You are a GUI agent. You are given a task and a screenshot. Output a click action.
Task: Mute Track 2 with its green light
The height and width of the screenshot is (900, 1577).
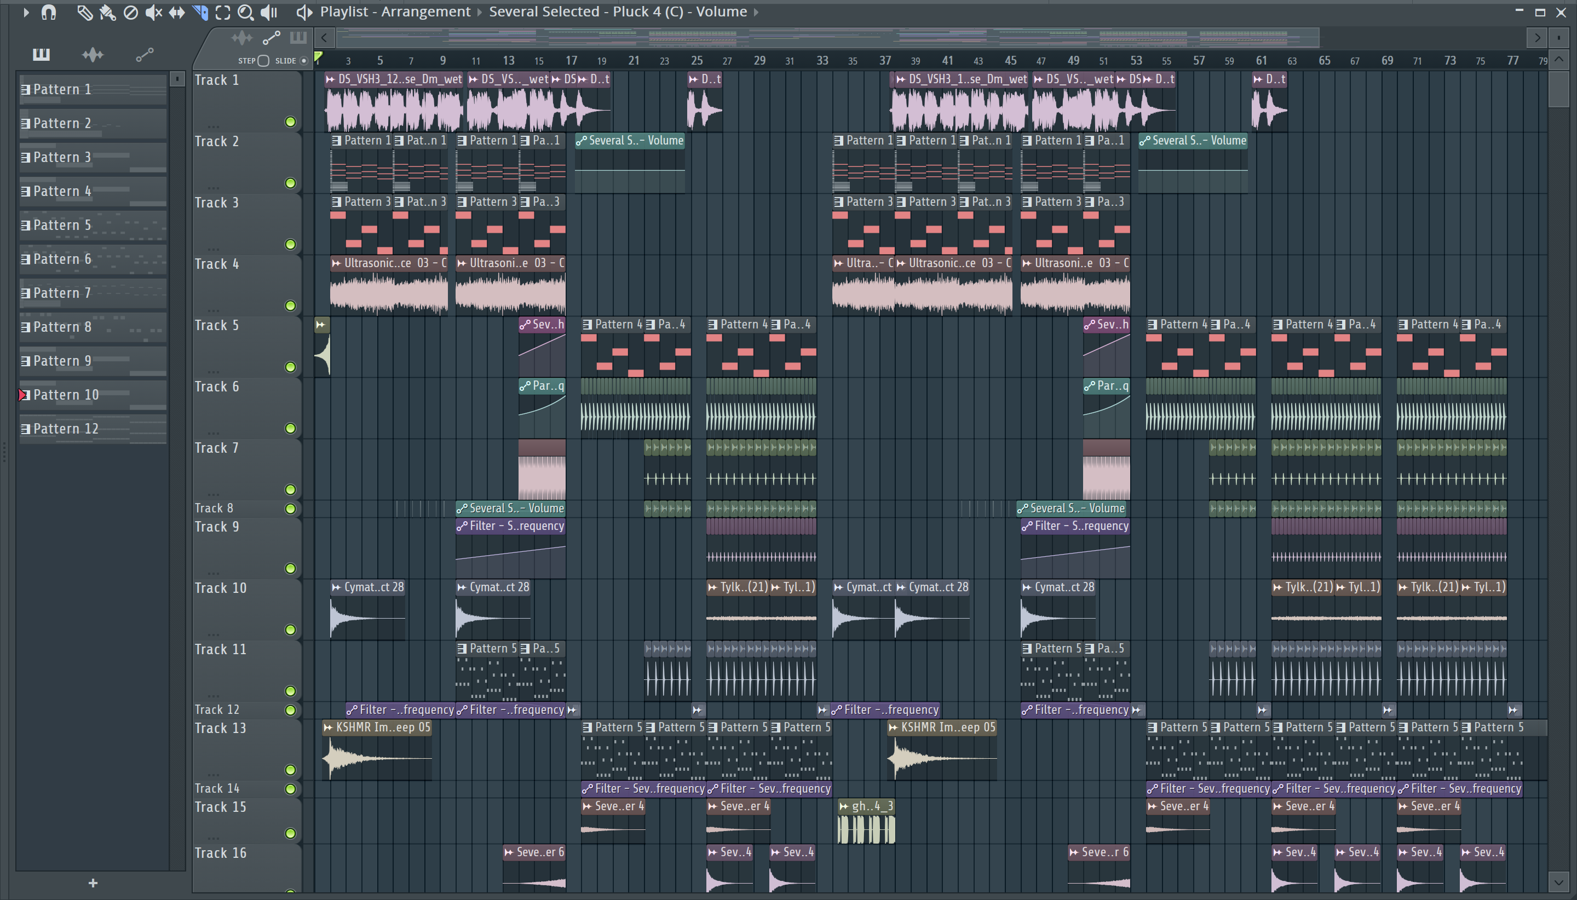point(290,183)
